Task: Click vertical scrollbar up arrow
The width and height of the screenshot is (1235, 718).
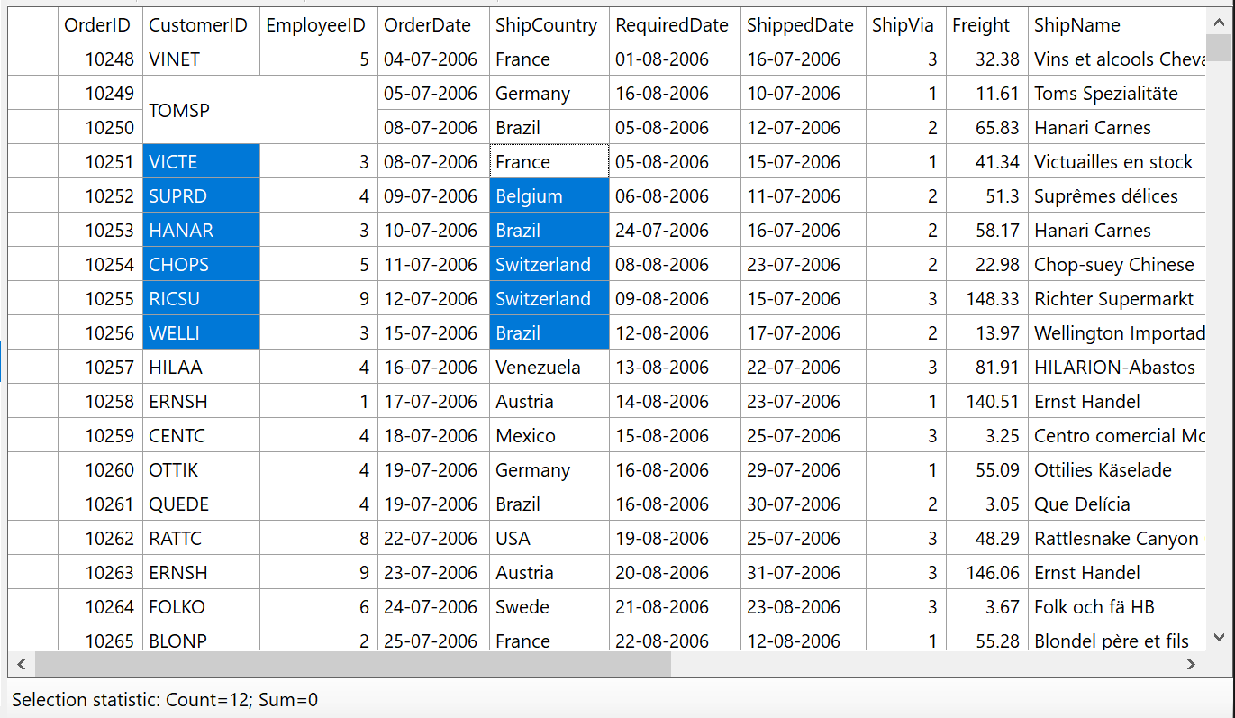Action: [1220, 23]
